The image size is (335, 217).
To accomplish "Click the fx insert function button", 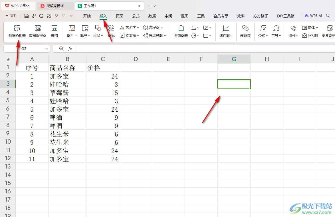I will tap(70, 49).
